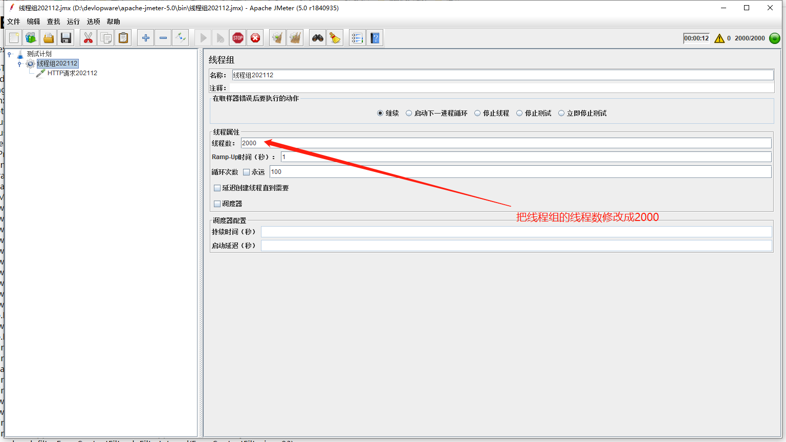Click the Ramp-Up时间 input field
Viewport: 786px width, 442px height.
[526, 157]
